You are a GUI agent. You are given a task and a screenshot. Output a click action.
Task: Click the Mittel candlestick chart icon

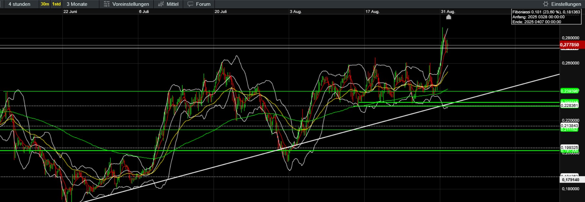click(161, 4)
